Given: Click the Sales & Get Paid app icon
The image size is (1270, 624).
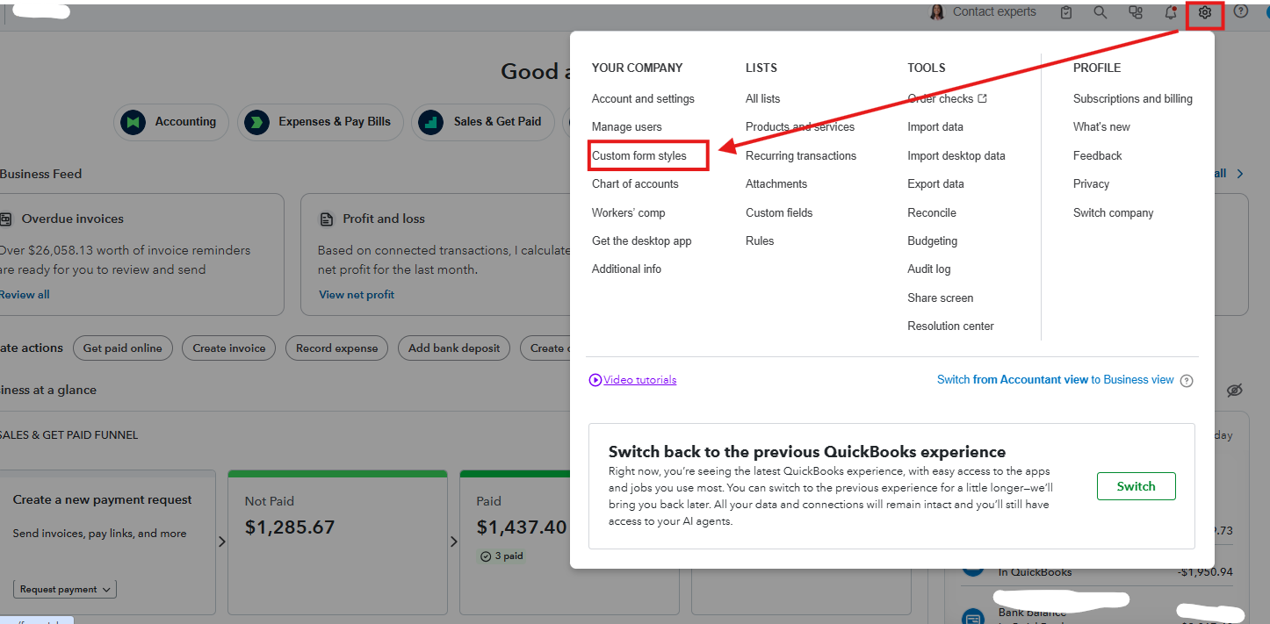Looking at the screenshot, I should pyautogui.click(x=430, y=122).
